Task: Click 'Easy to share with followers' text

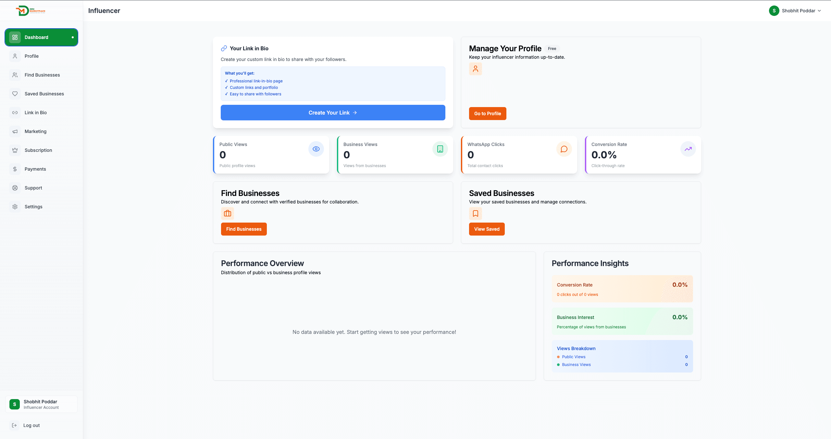Action: click(255, 94)
